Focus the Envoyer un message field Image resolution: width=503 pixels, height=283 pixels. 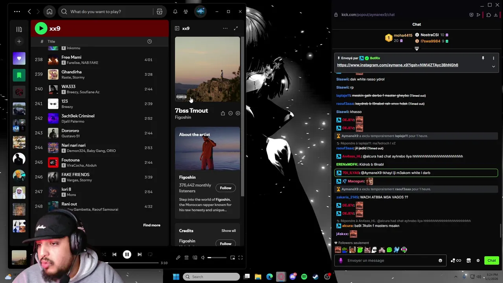point(391,261)
